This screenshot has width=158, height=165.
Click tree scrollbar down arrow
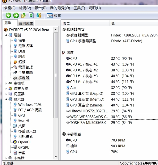(x=56, y=157)
